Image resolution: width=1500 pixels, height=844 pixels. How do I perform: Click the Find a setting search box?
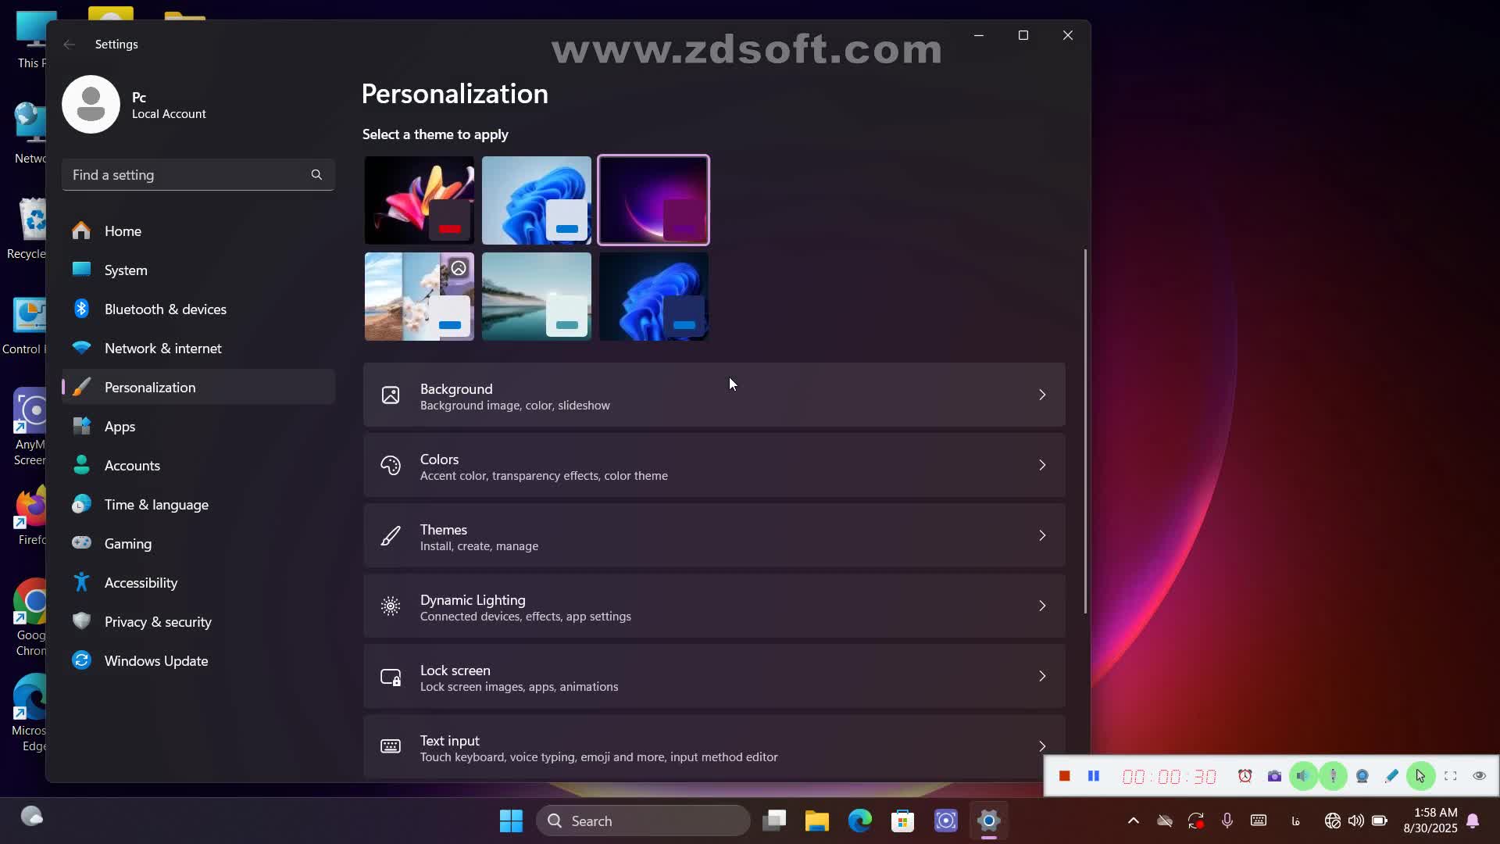click(187, 175)
